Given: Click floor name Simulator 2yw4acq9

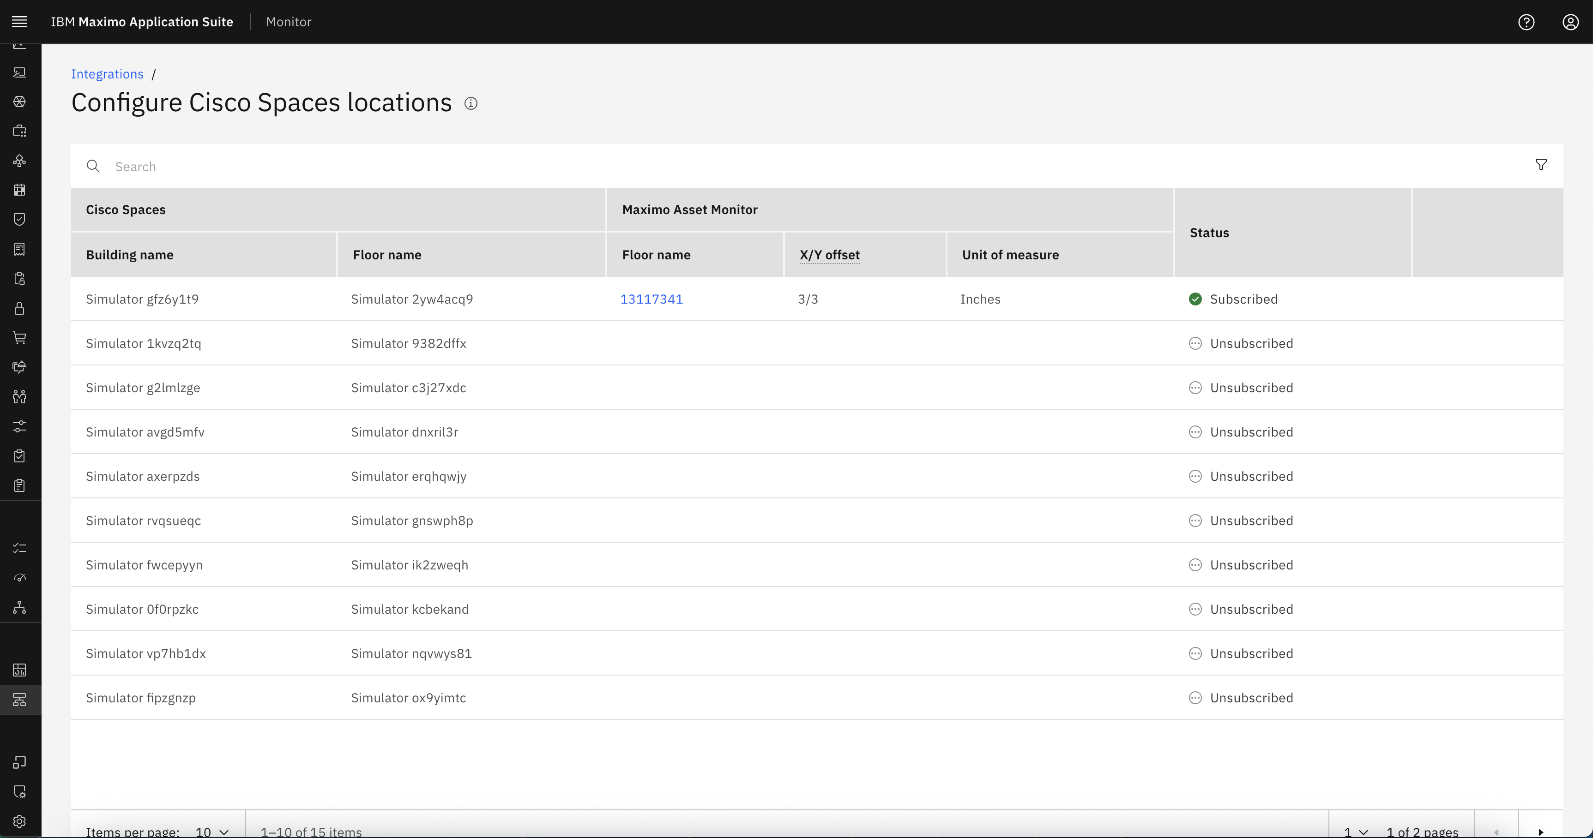Looking at the screenshot, I should tap(412, 299).
